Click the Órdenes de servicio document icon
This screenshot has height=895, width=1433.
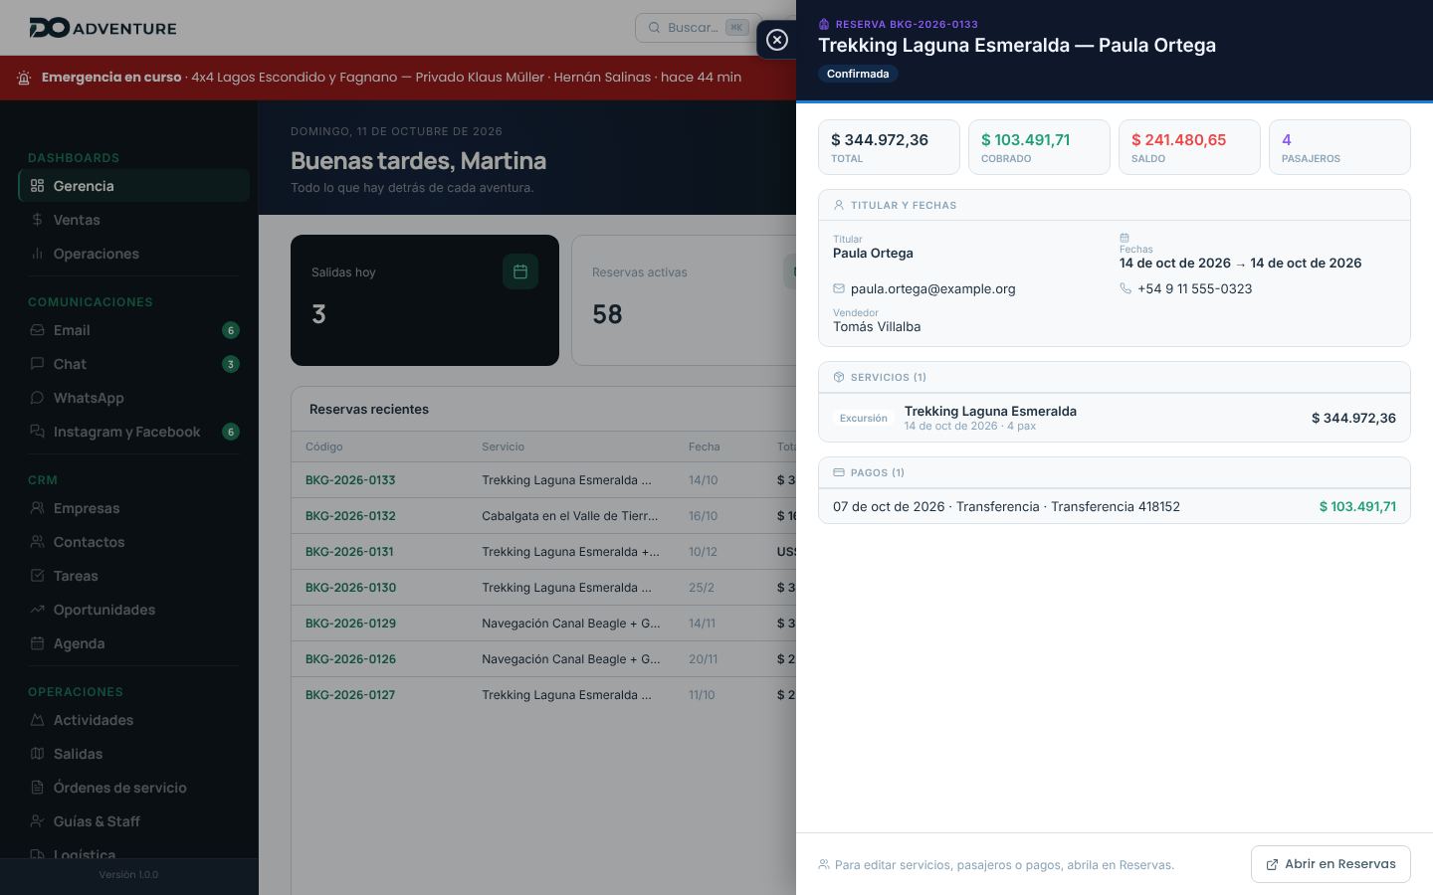(x=37, y=788)
